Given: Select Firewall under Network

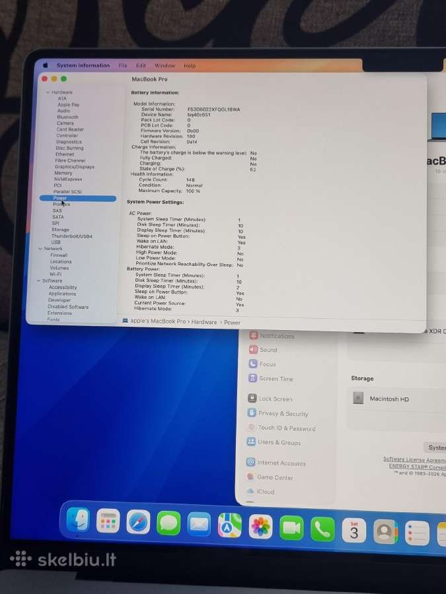Looking at the screenshot, I should (x=59, y=255).
